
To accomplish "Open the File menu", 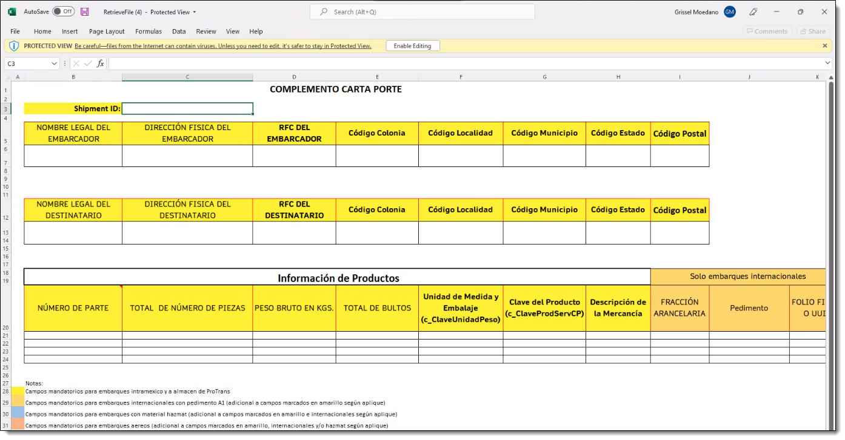I will click(15, 31).
